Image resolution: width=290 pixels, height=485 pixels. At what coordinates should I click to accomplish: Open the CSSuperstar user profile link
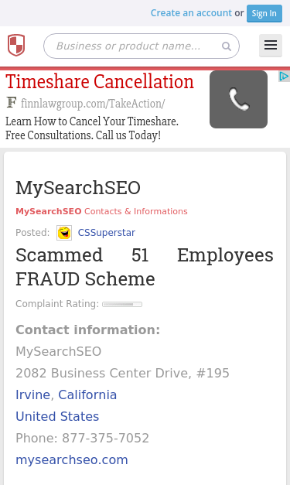[107, 233]
